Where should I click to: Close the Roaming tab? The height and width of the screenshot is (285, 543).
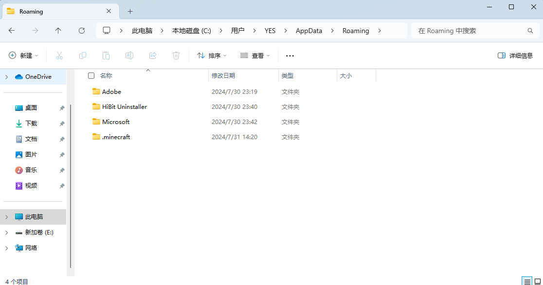(x=109, y=11)
